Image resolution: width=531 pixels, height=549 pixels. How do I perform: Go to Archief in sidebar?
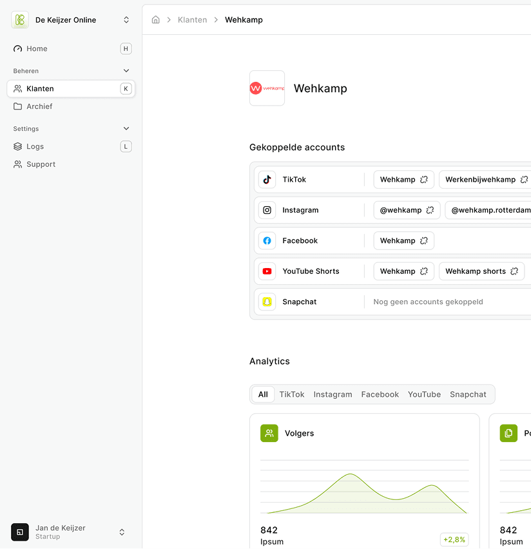click(x=39, y=106)
